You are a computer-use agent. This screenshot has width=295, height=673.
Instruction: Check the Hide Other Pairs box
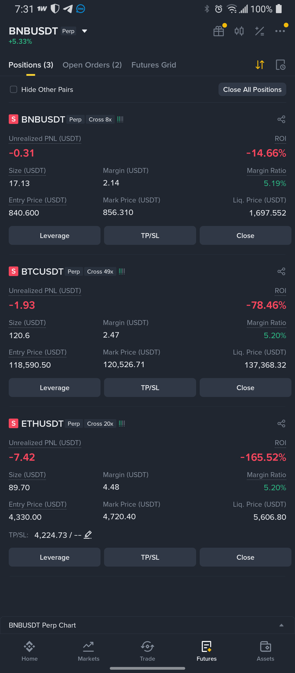coord(13,89)
